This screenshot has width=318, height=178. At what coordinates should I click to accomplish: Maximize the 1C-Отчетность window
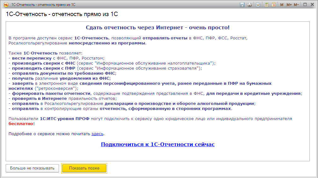(305, 4)
